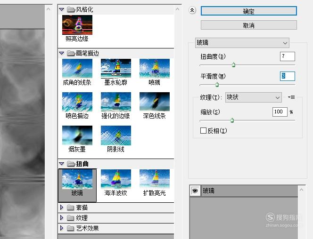Click the 缩放 slider handle
The height and width of the screenshot is (239, 313).
[x=232, y=120]
